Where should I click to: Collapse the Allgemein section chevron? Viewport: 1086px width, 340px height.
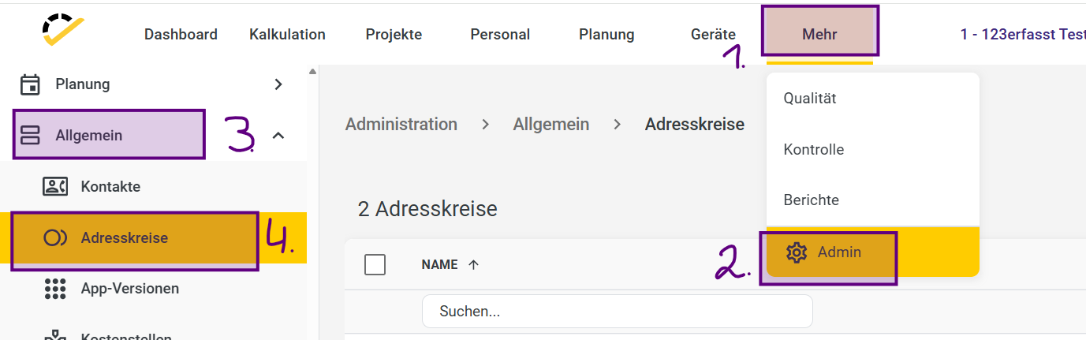[278, 136]
